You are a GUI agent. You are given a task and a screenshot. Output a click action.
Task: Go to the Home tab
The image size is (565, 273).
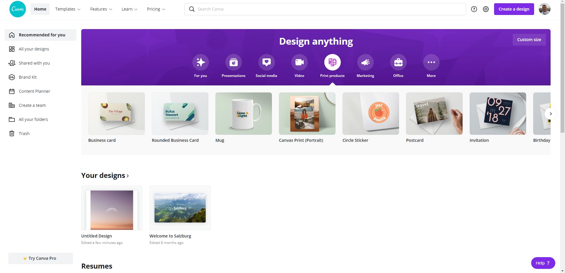[40, 9]
